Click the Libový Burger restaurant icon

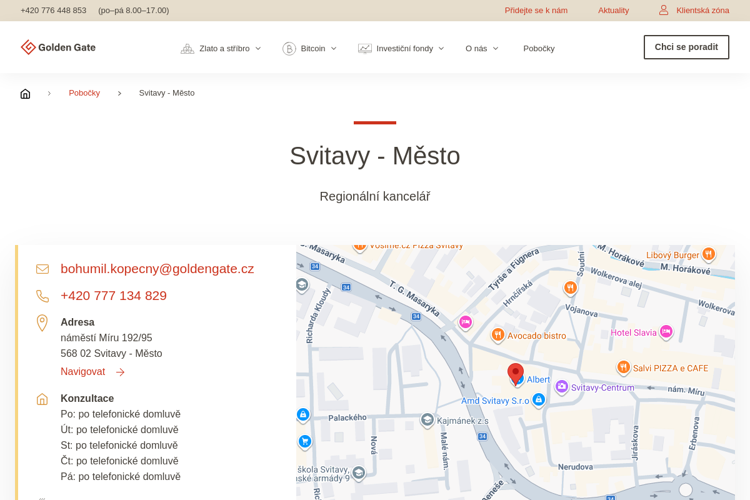pyautogui.click(x=708, y=254)
